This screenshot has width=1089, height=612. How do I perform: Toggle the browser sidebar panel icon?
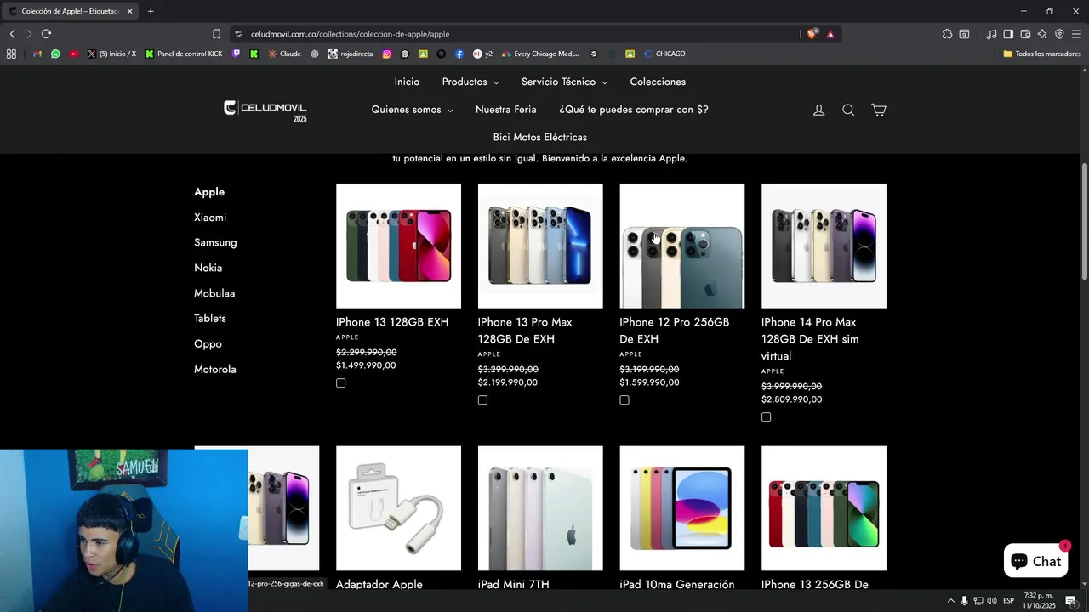1008,34
